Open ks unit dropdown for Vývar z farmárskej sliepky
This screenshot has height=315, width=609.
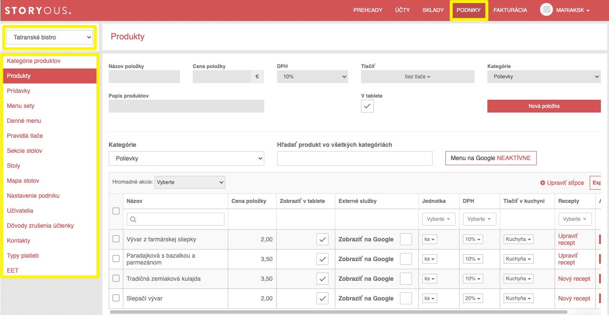(x=430, y=239)
